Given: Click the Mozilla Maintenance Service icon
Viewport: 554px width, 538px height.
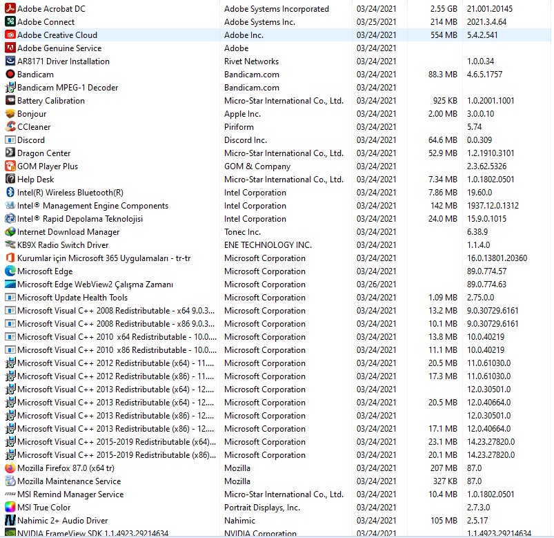Looking at the screenshot, I should (10, 481).
